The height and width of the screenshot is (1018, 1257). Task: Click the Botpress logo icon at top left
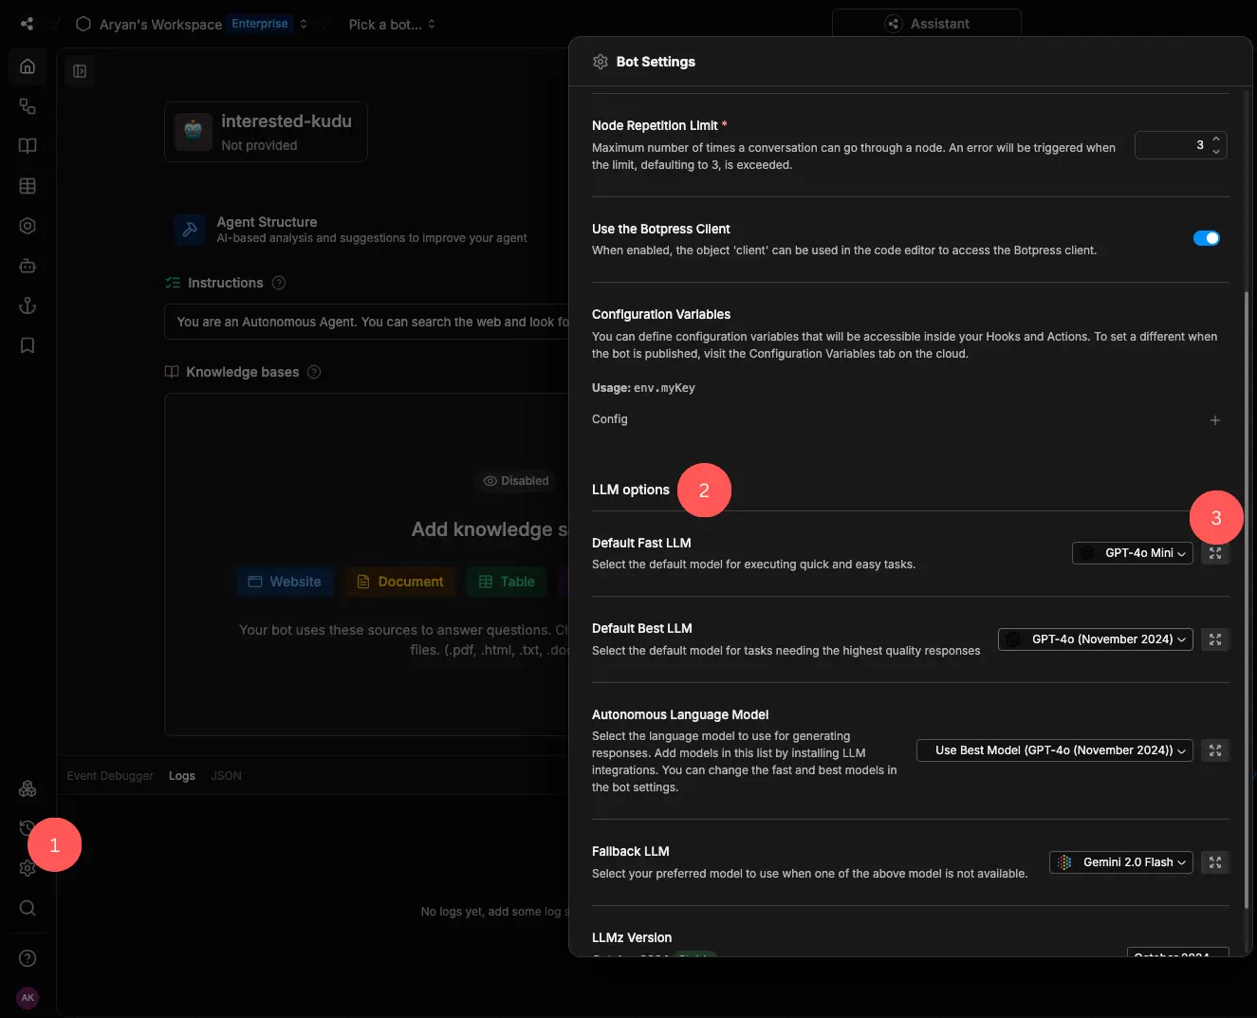tap(27, 24)
